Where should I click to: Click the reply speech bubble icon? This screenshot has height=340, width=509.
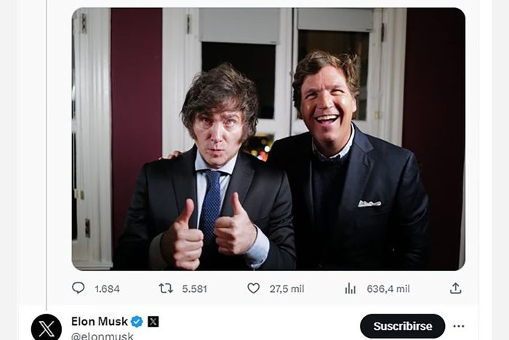(x=79, y=288)
